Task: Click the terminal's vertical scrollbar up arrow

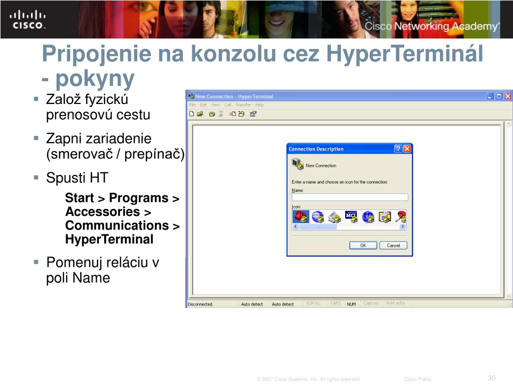Action: pos(509,124)
